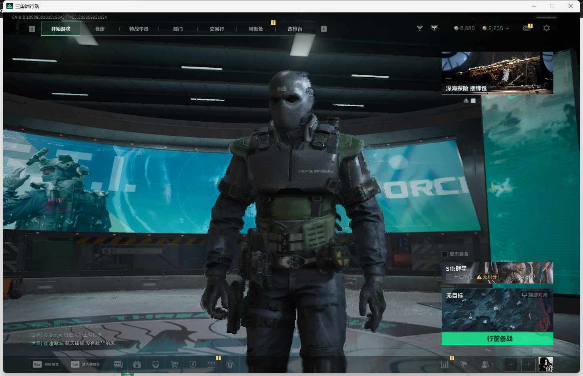Switch to the 仓库 tab

coord(100,29)
